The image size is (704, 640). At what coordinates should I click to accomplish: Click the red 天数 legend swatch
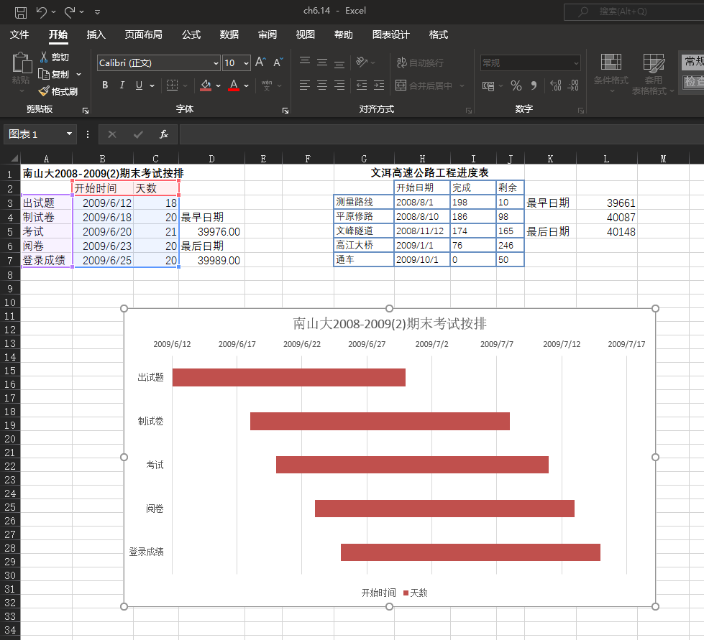pyautogui.click(x=406, y=593)
